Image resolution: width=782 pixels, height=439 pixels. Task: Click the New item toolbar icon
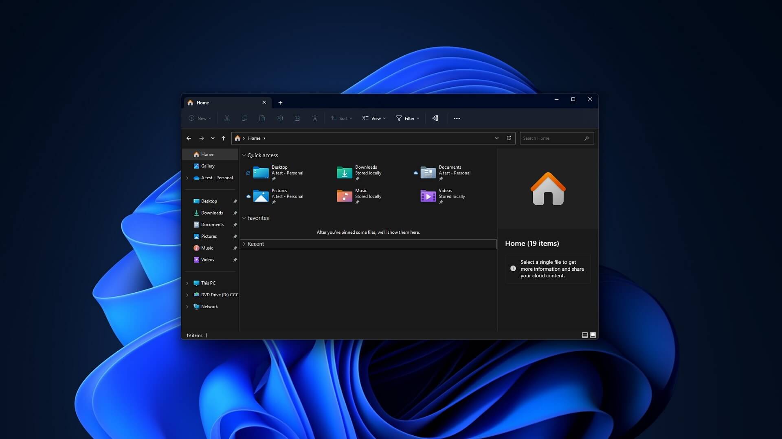point(199,118)
